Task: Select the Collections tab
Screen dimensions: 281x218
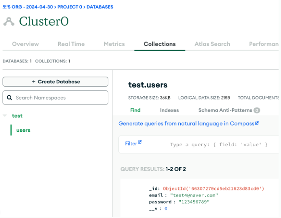Action: [x=160, y=44]
